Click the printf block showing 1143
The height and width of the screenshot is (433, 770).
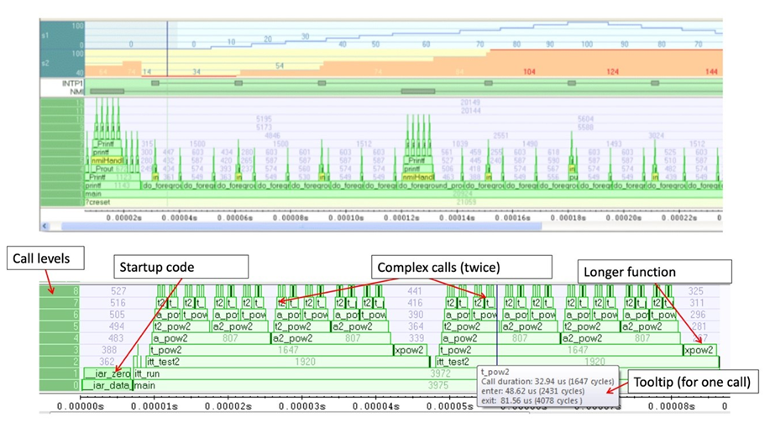[113, 185]
